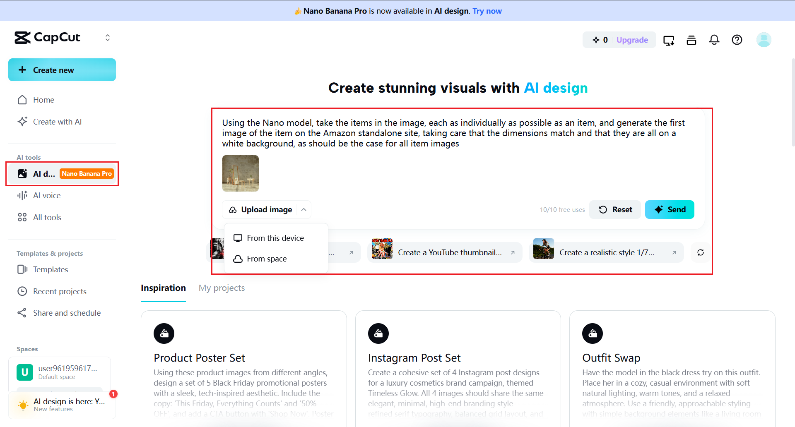
Task: Open All tools
Action: [62, 217]
